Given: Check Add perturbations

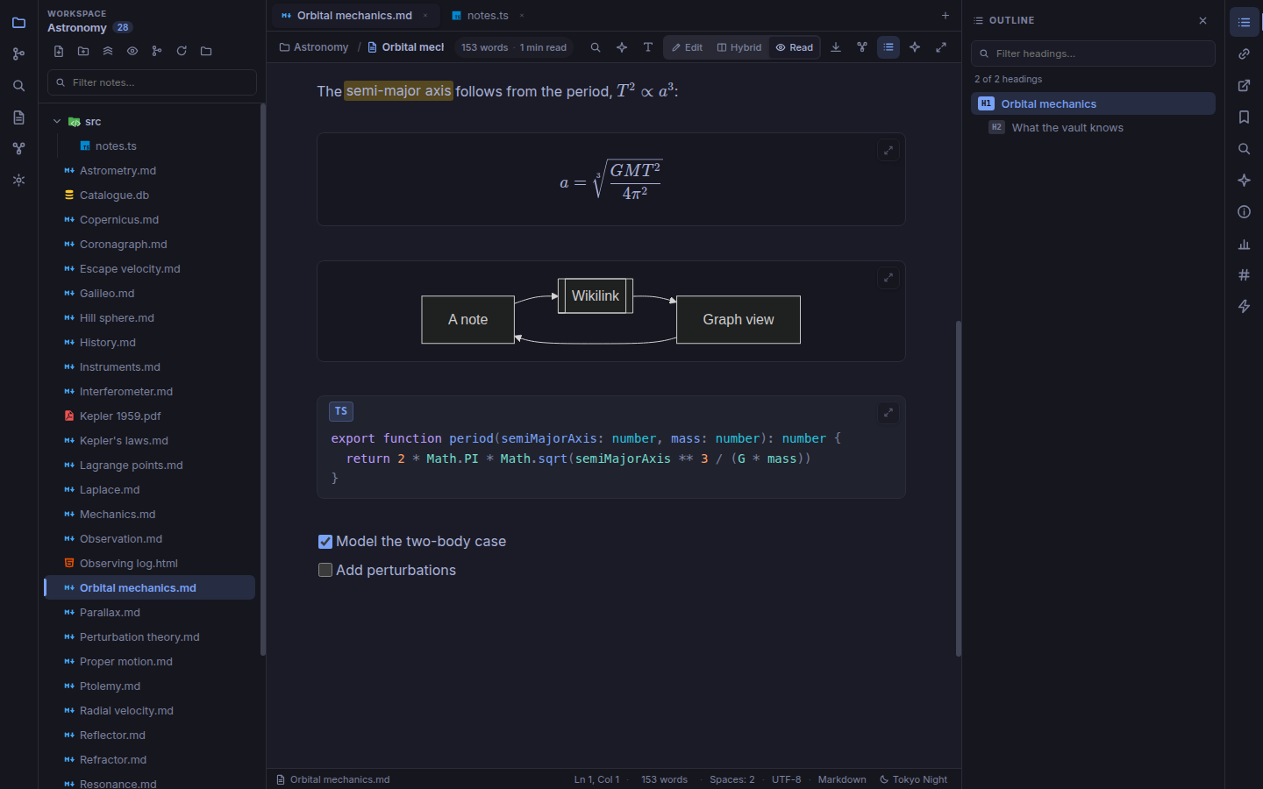Looking at the screenshot, I should pos(325,570).
